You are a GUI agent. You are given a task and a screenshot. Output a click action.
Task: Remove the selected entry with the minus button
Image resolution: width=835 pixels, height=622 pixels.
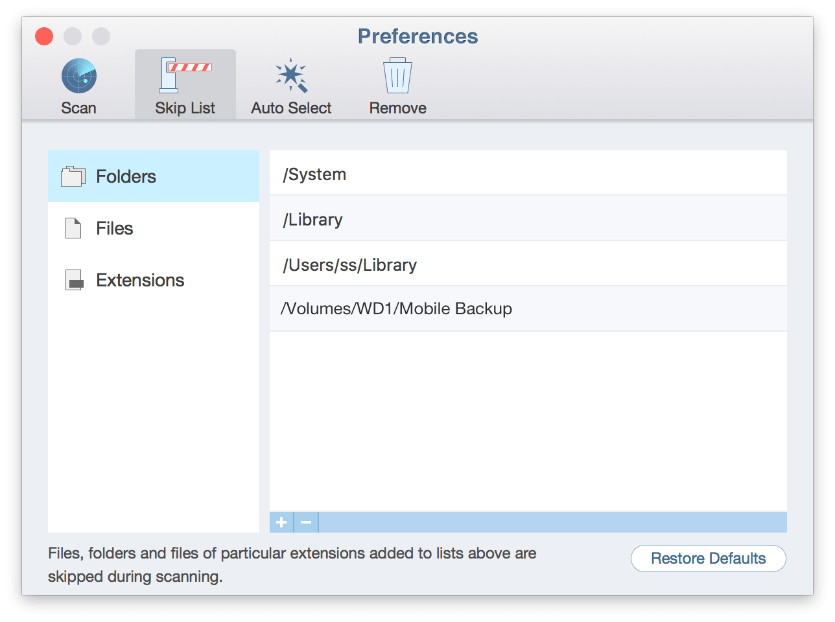306,522
